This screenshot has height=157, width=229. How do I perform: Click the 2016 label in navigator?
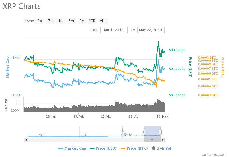click(x=84, y=135)
